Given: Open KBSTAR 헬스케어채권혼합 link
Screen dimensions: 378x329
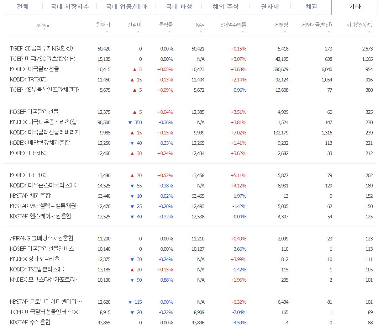Looking at the screenshot, I should 41,217.
